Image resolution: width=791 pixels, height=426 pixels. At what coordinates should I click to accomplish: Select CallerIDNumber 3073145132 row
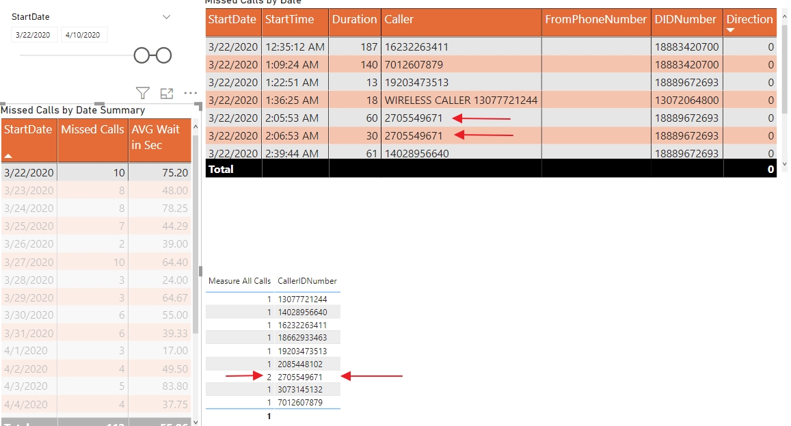click(x=273, y=389)
